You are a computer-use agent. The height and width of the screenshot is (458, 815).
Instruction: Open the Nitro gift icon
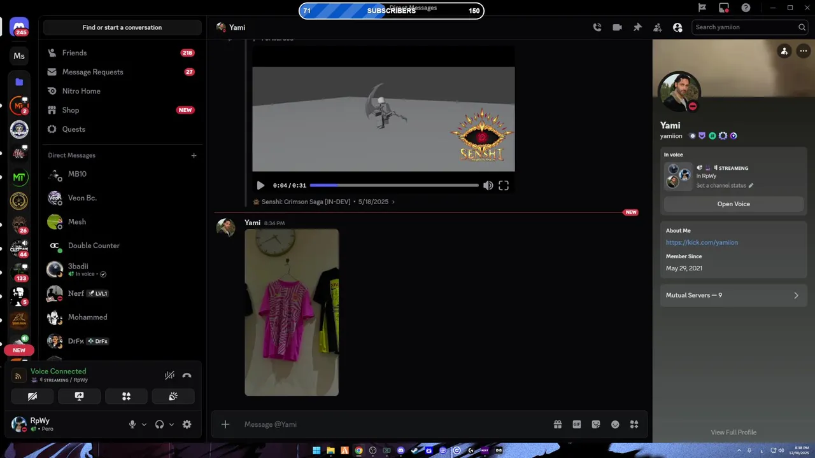[557, 424]
